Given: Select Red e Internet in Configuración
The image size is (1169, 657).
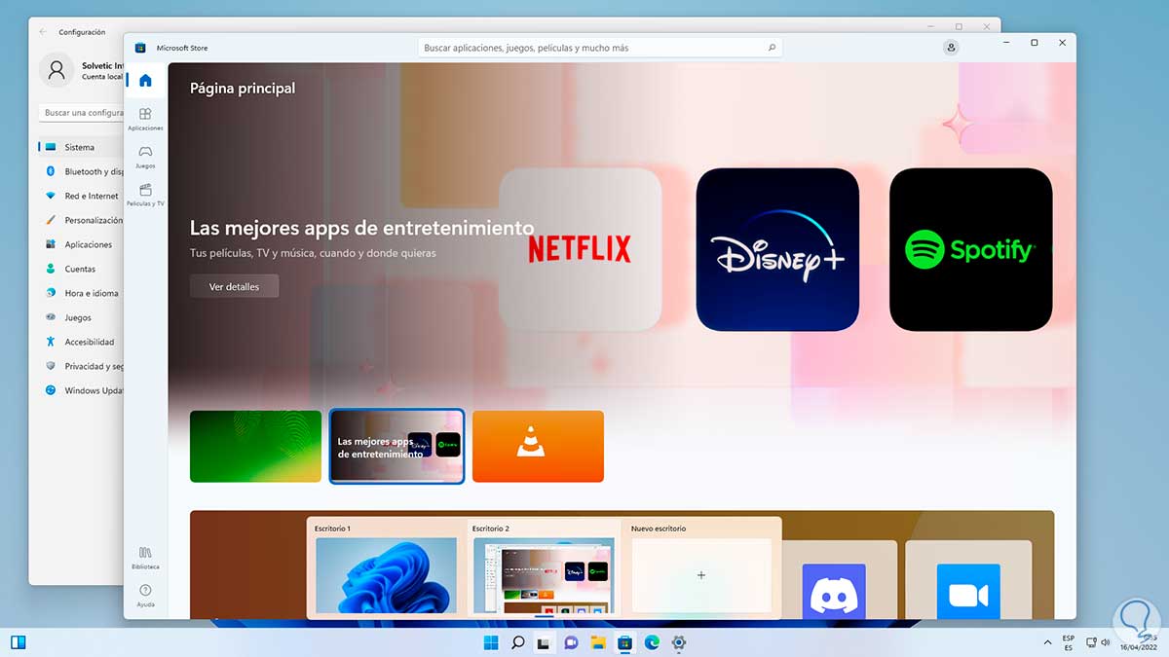Looking at the screenshot, I should pos(81,197).
